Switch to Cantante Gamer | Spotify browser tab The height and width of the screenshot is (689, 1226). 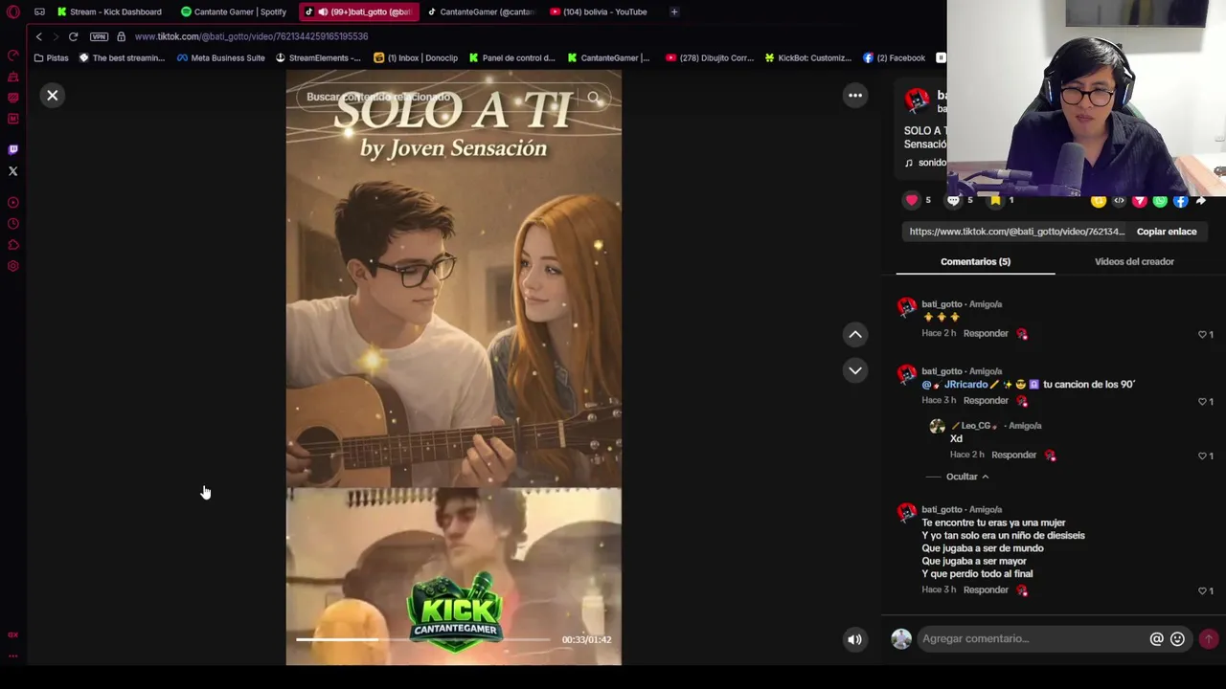tap(234, 11)
